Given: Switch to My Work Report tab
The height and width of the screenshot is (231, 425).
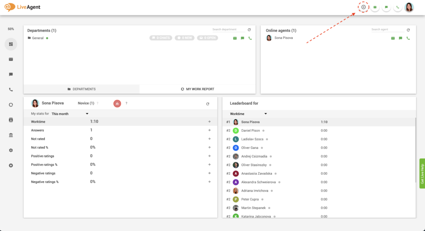Looking at the screenshot, I should click(198, 89).
